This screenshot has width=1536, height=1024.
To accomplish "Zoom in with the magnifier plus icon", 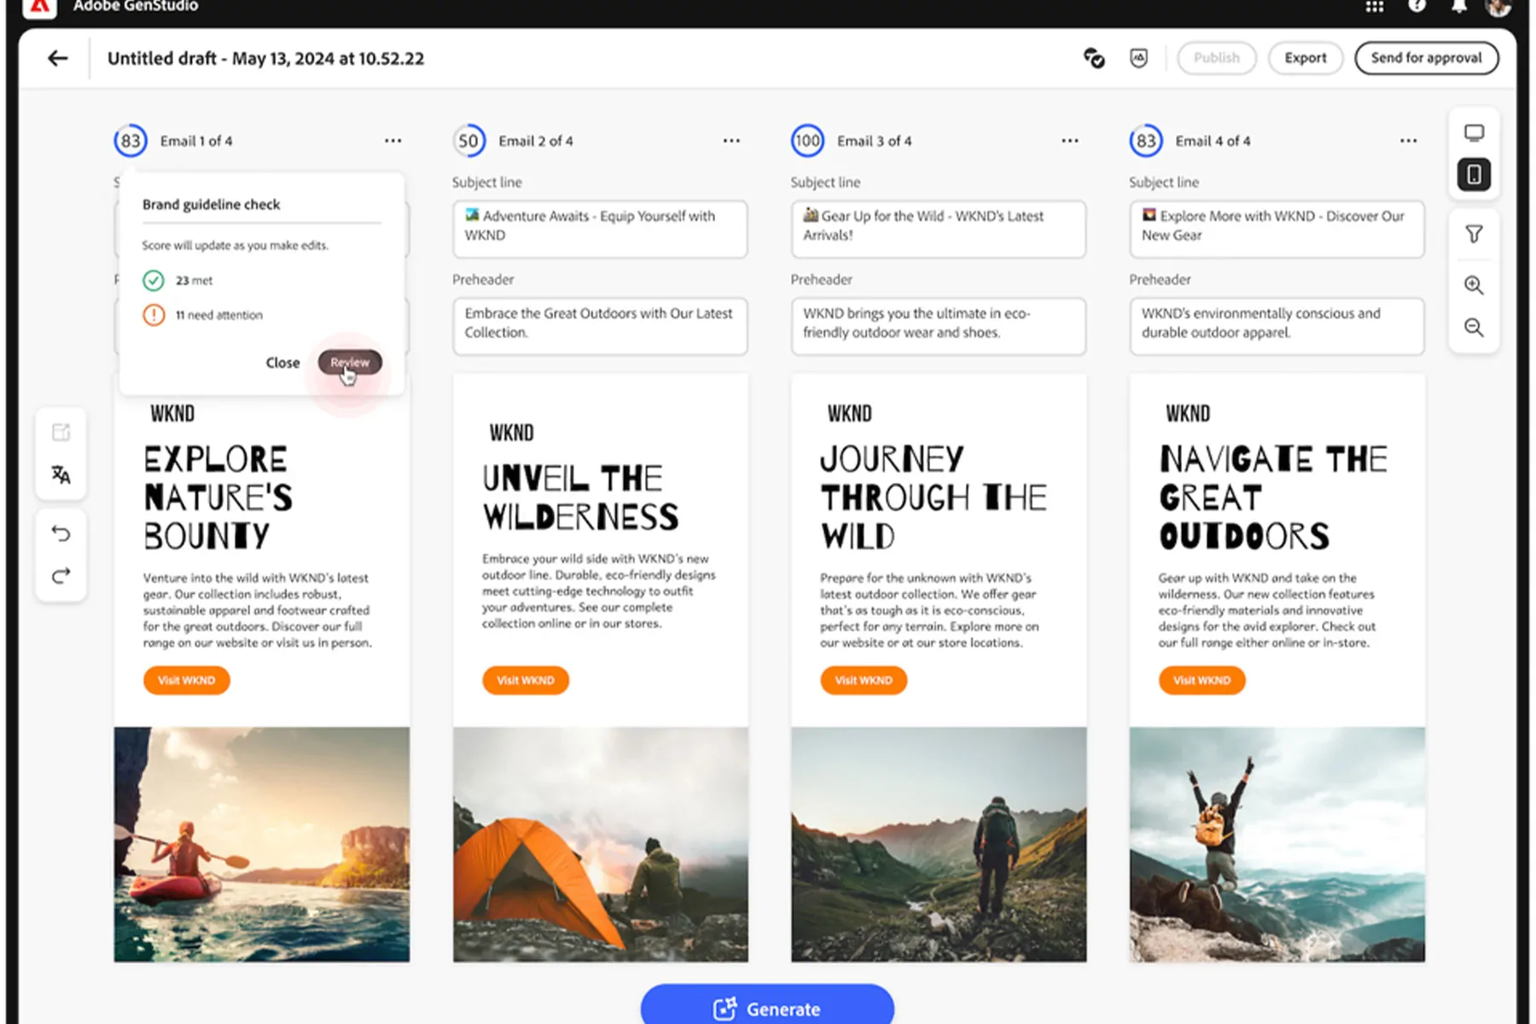I will click(1474, 285).
